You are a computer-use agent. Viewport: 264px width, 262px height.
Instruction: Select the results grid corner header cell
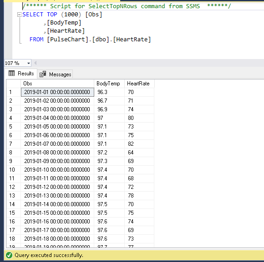coord(14,84)
